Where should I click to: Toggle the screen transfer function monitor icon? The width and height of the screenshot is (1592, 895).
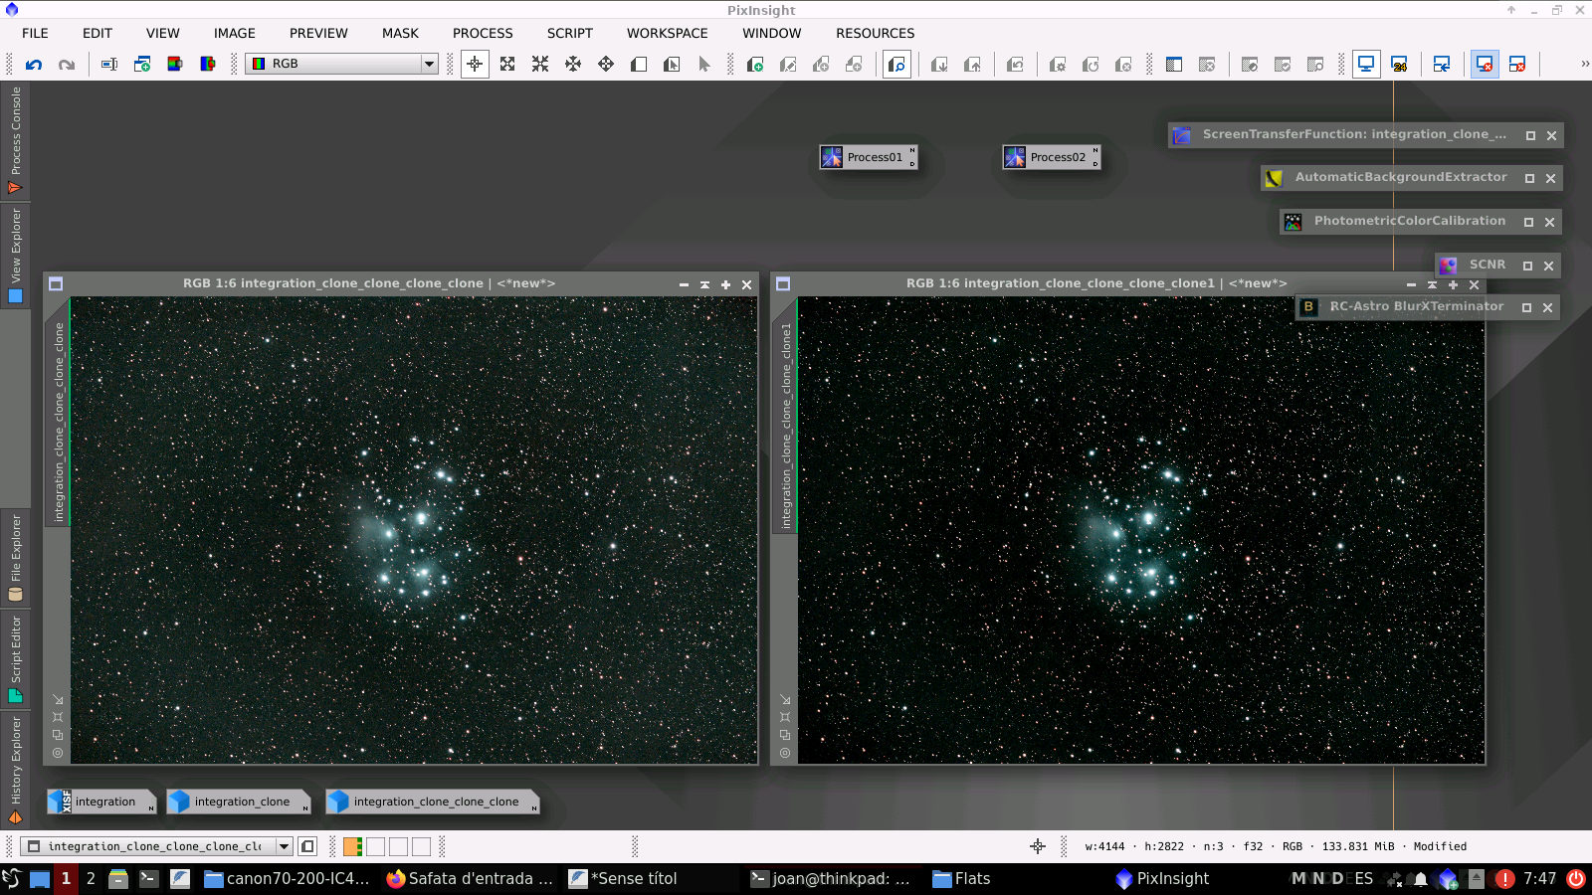coord(1366,63)
